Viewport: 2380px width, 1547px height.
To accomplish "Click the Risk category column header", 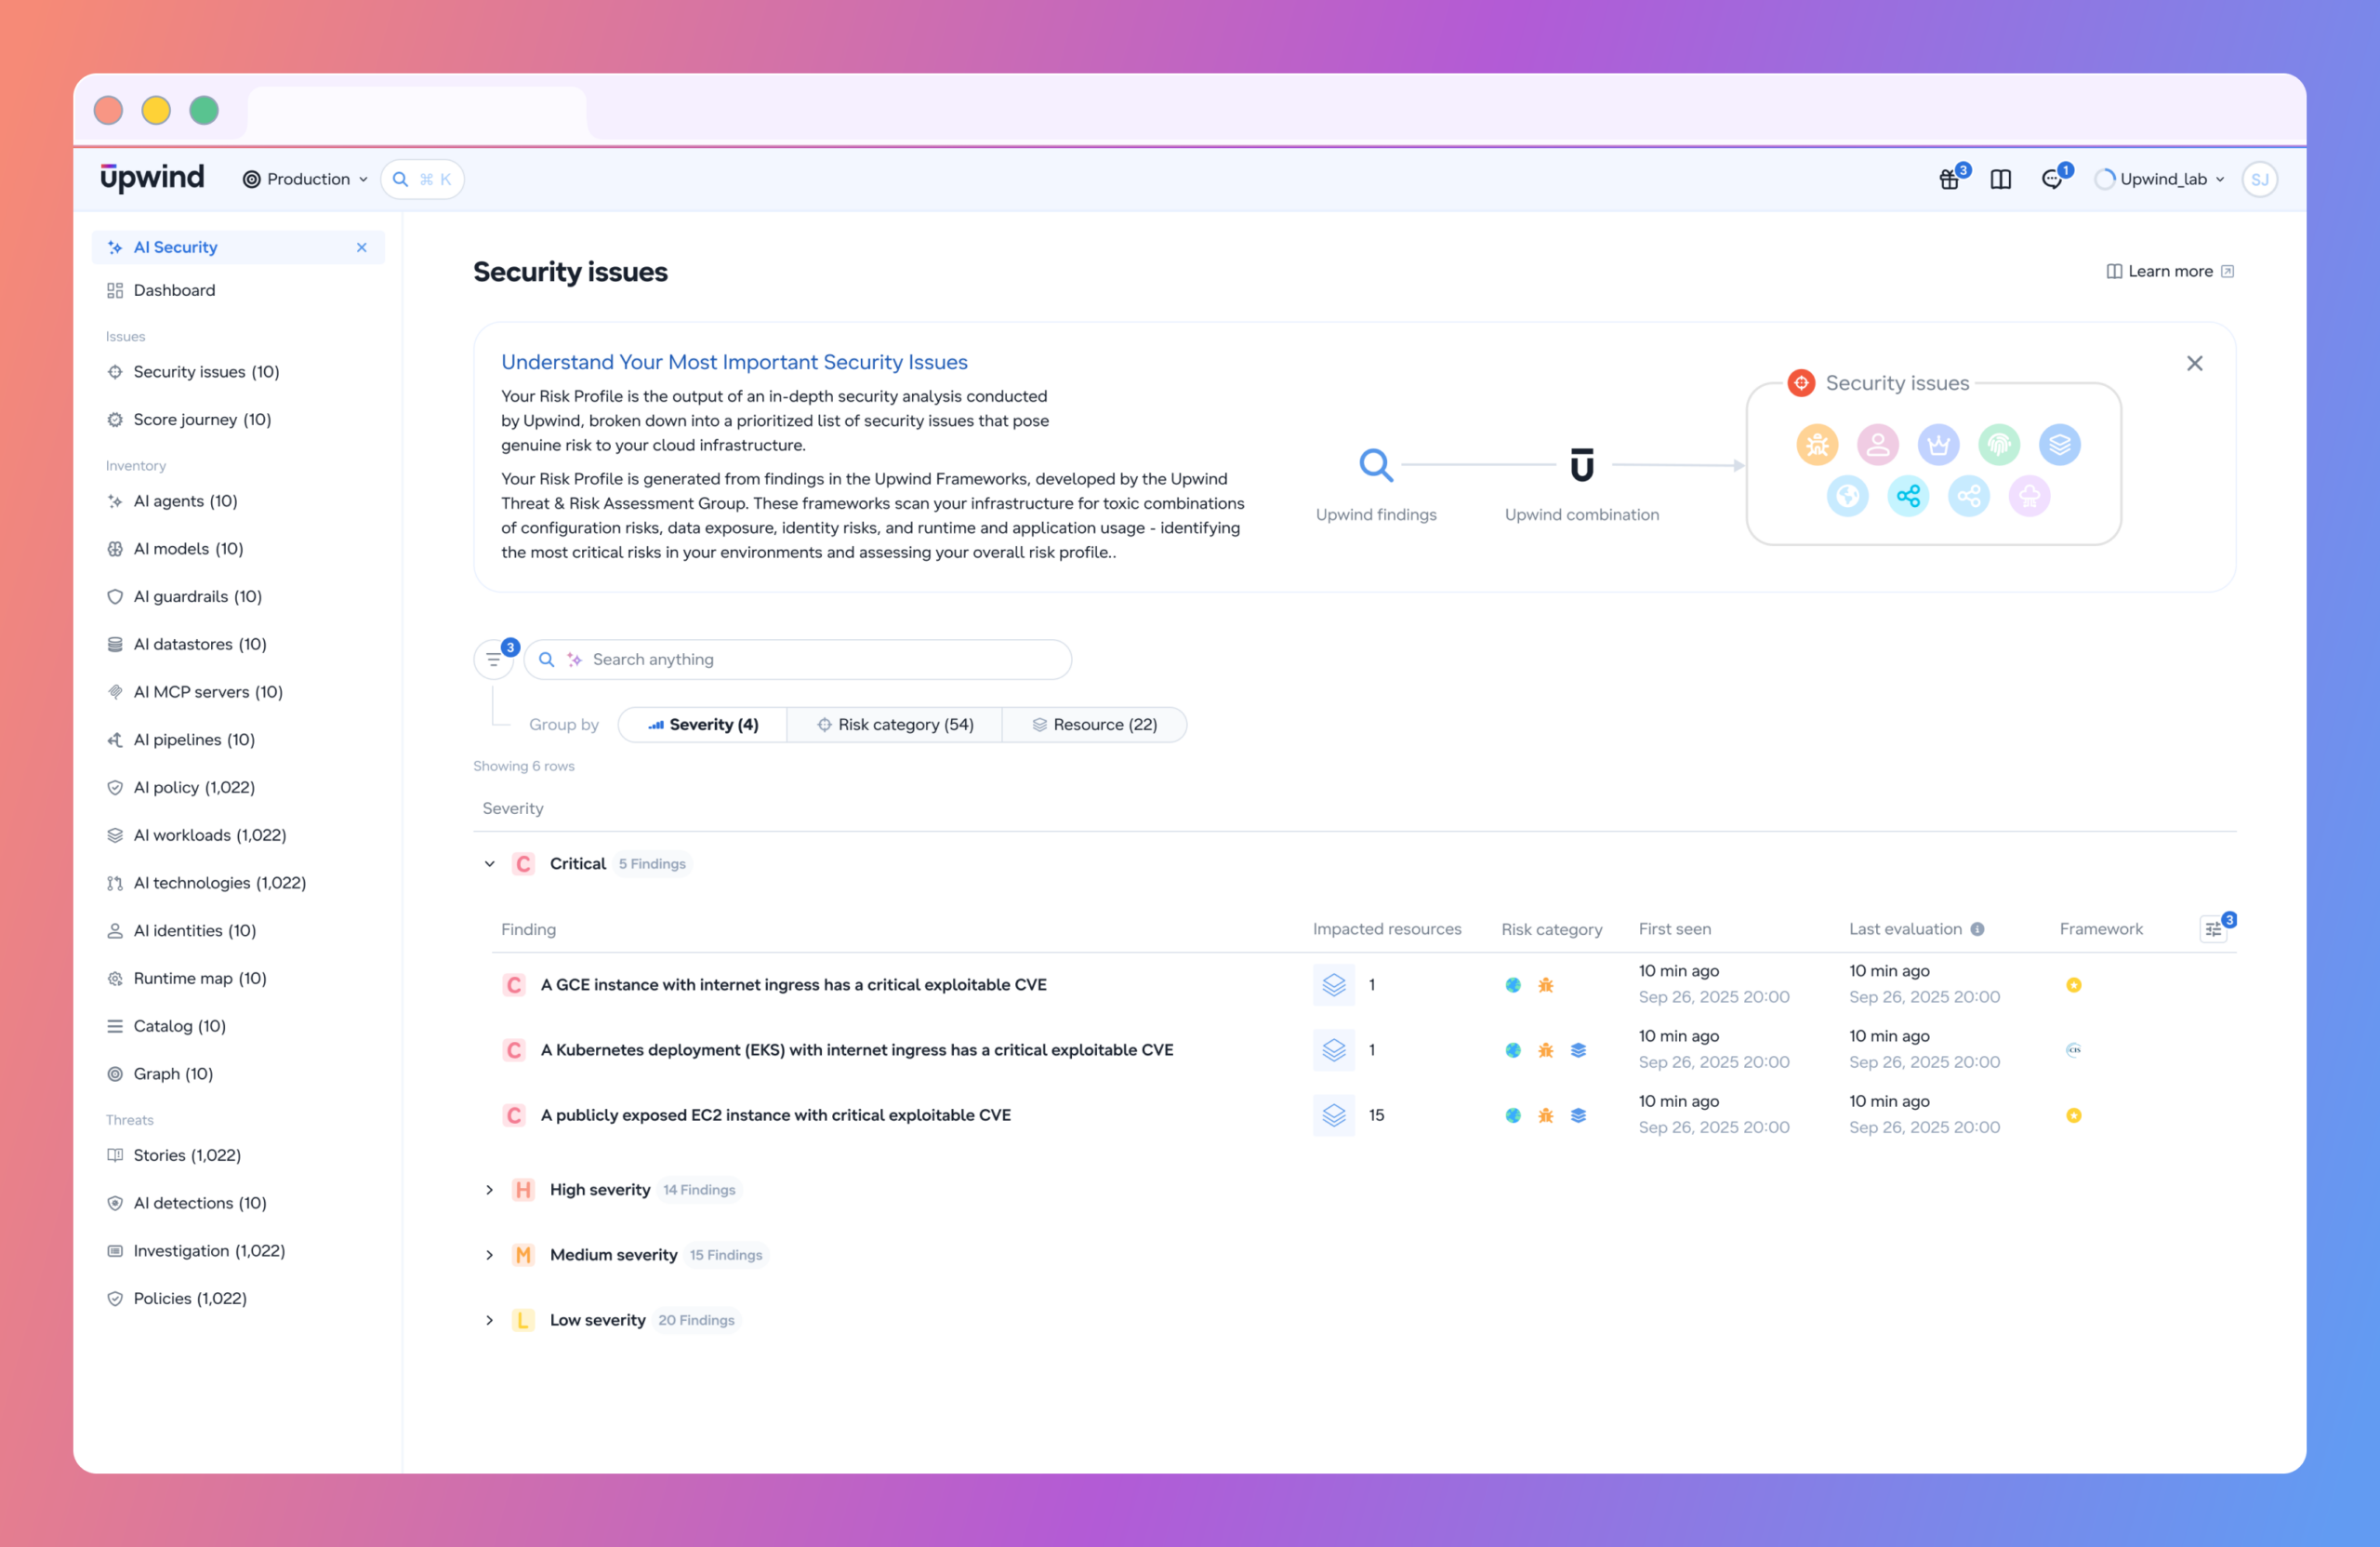I will (1551, 929).
